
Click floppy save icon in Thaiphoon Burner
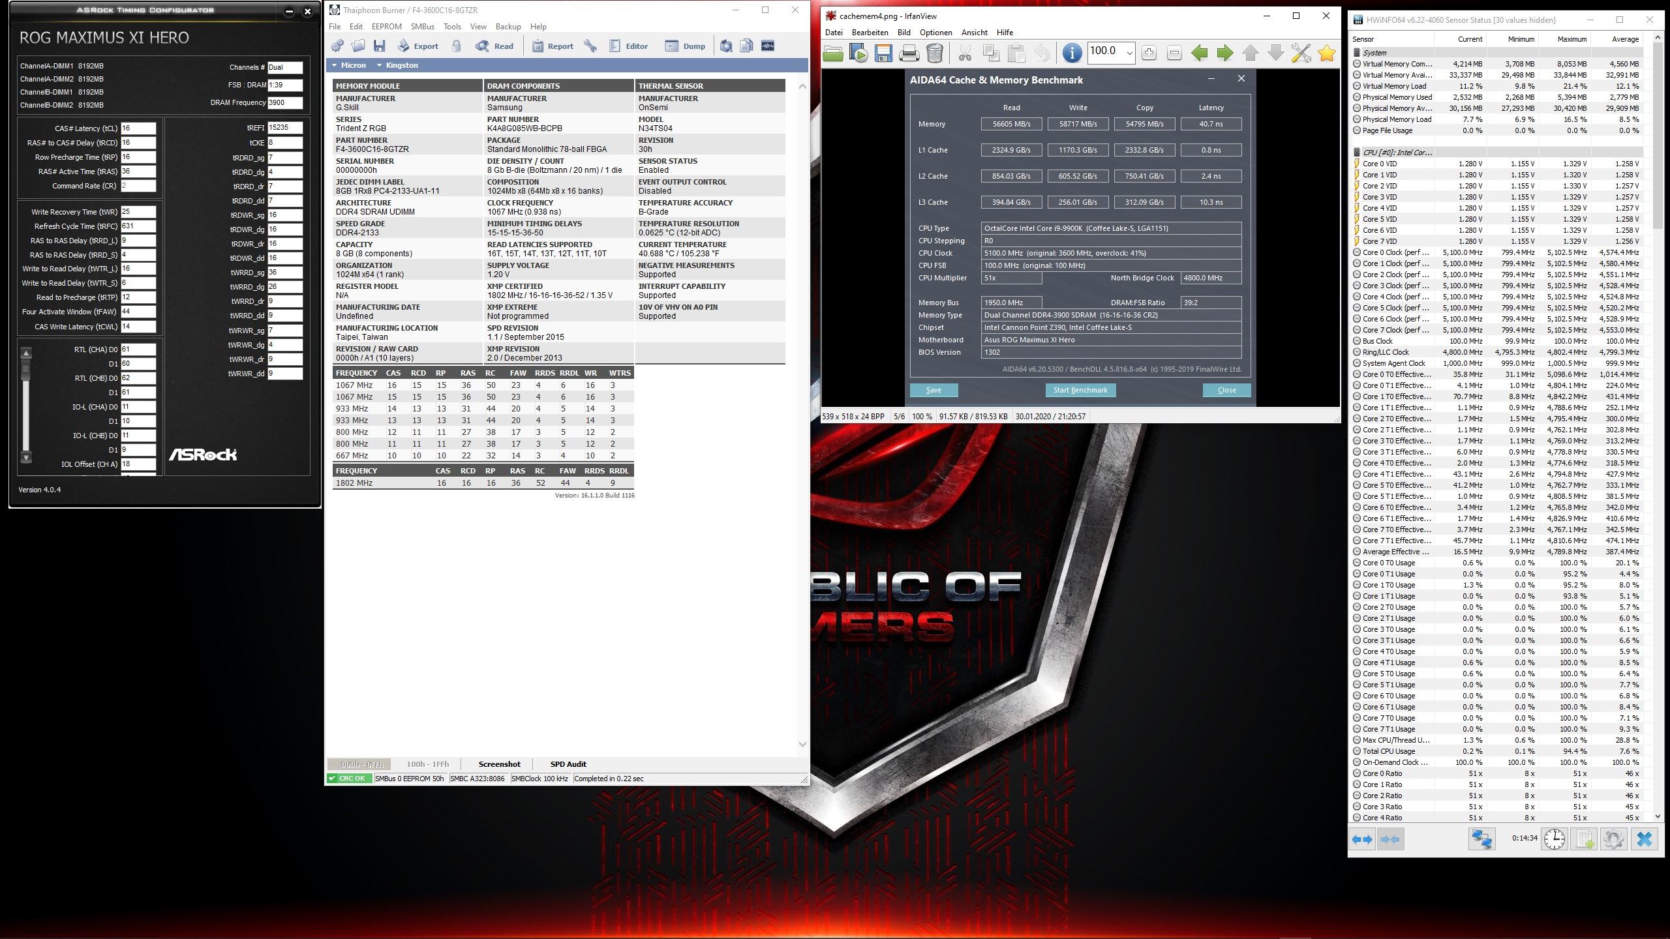[380, 46]
